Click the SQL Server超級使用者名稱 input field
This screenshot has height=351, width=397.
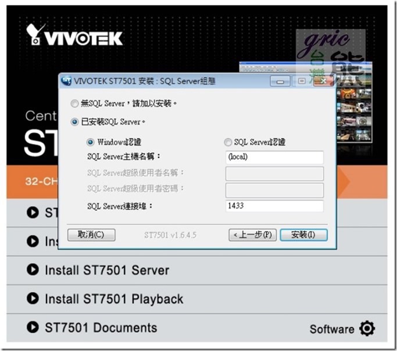tap(274, 174)
